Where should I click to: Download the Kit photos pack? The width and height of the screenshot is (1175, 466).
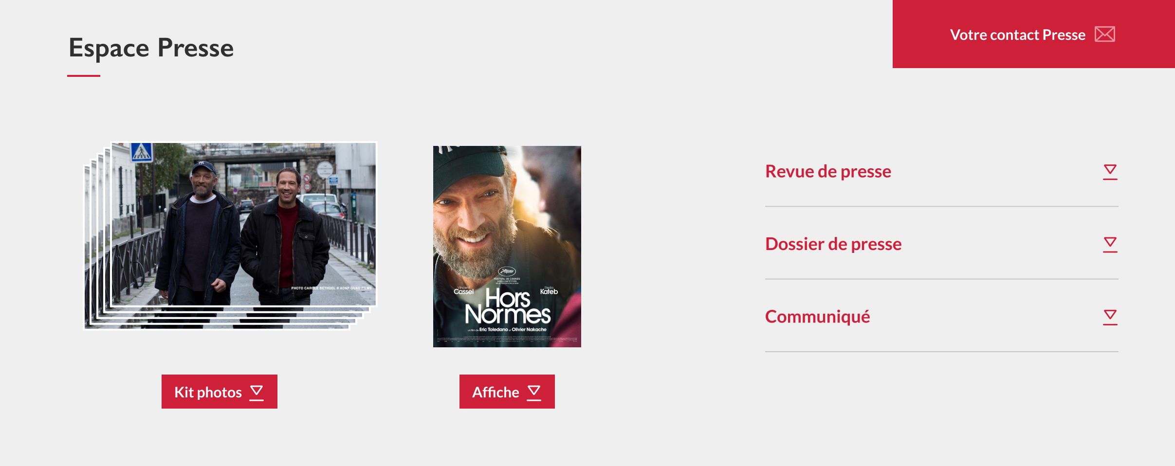[x=220, y=392]
